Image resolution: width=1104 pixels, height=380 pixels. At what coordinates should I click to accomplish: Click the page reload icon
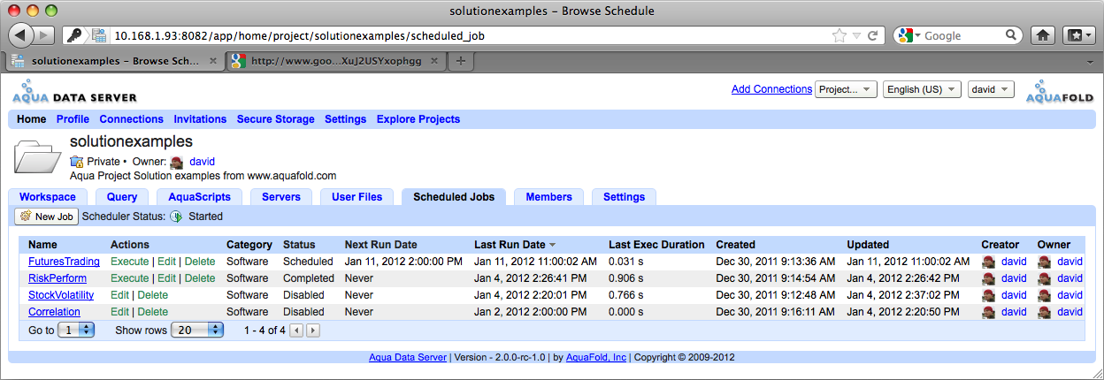(x=872, y=35)
